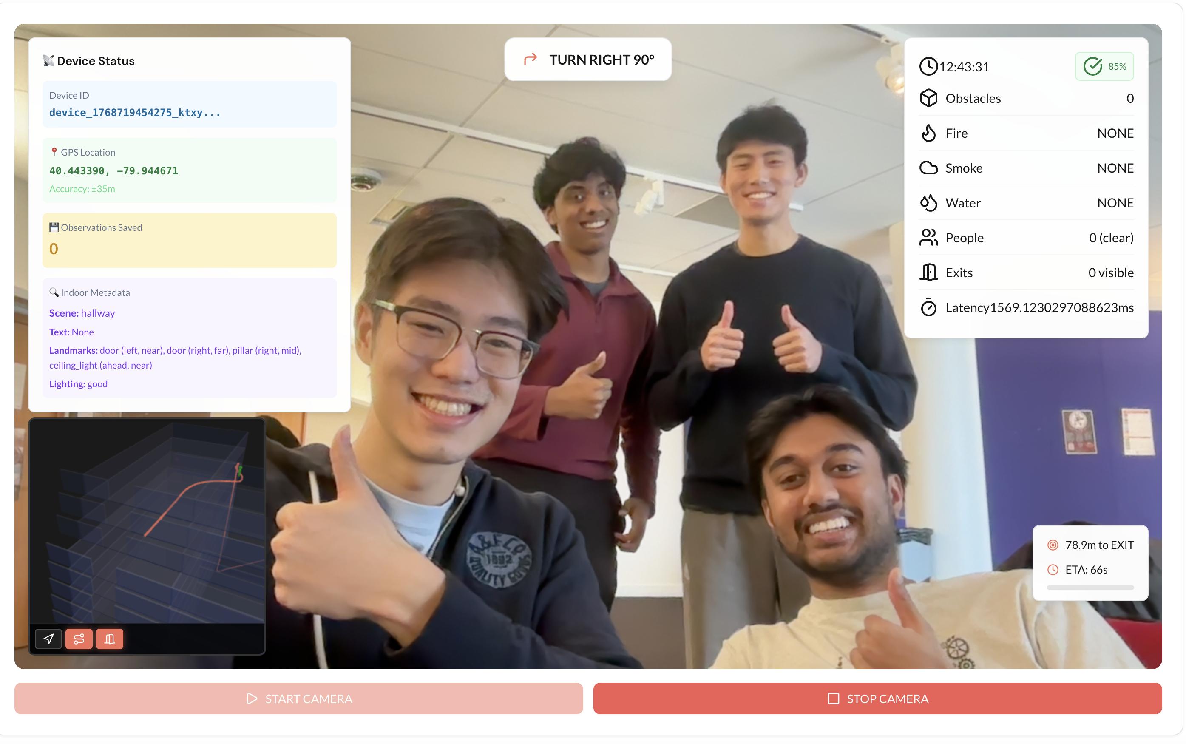This screenshot has height=744, width=1186.
Task: Toggle the route path display button
Action: pos(79,639)
